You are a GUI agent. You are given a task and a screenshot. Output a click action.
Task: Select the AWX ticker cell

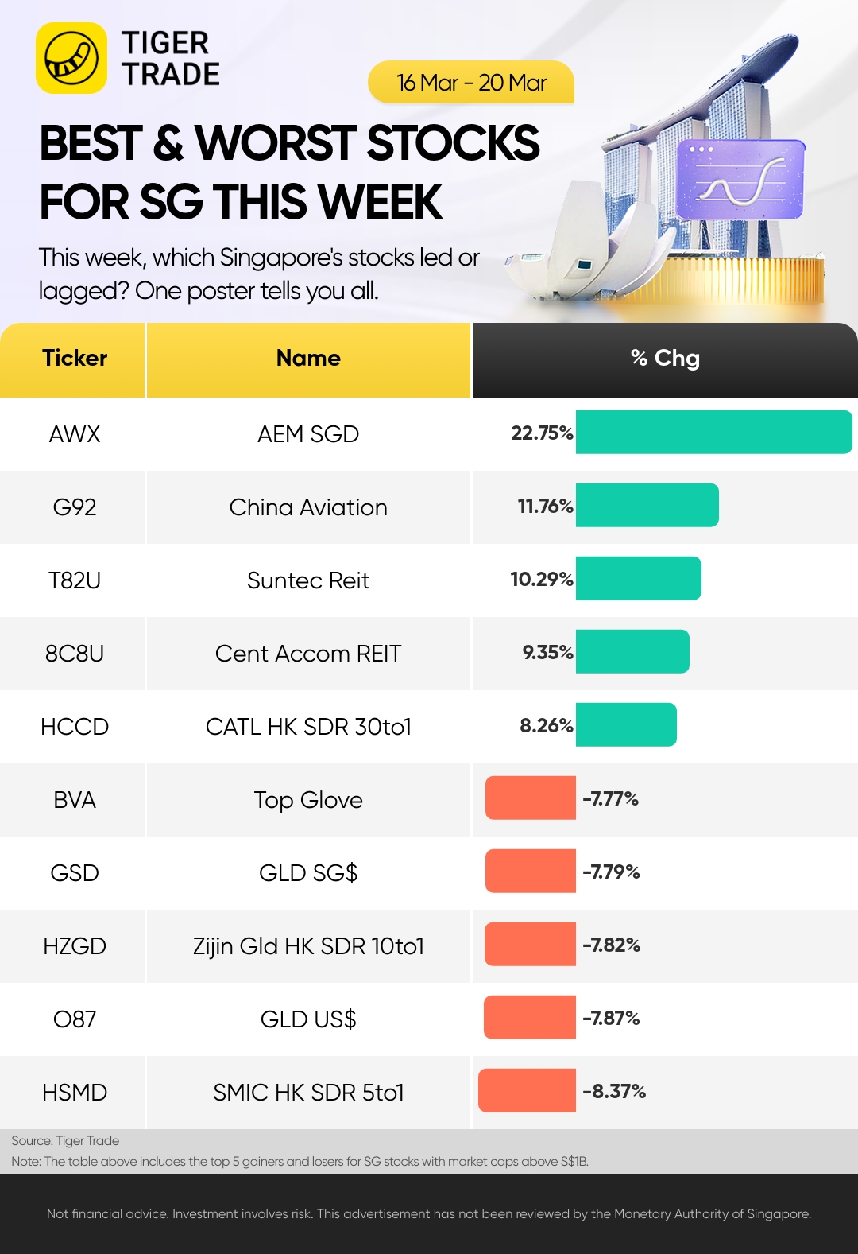74,434
